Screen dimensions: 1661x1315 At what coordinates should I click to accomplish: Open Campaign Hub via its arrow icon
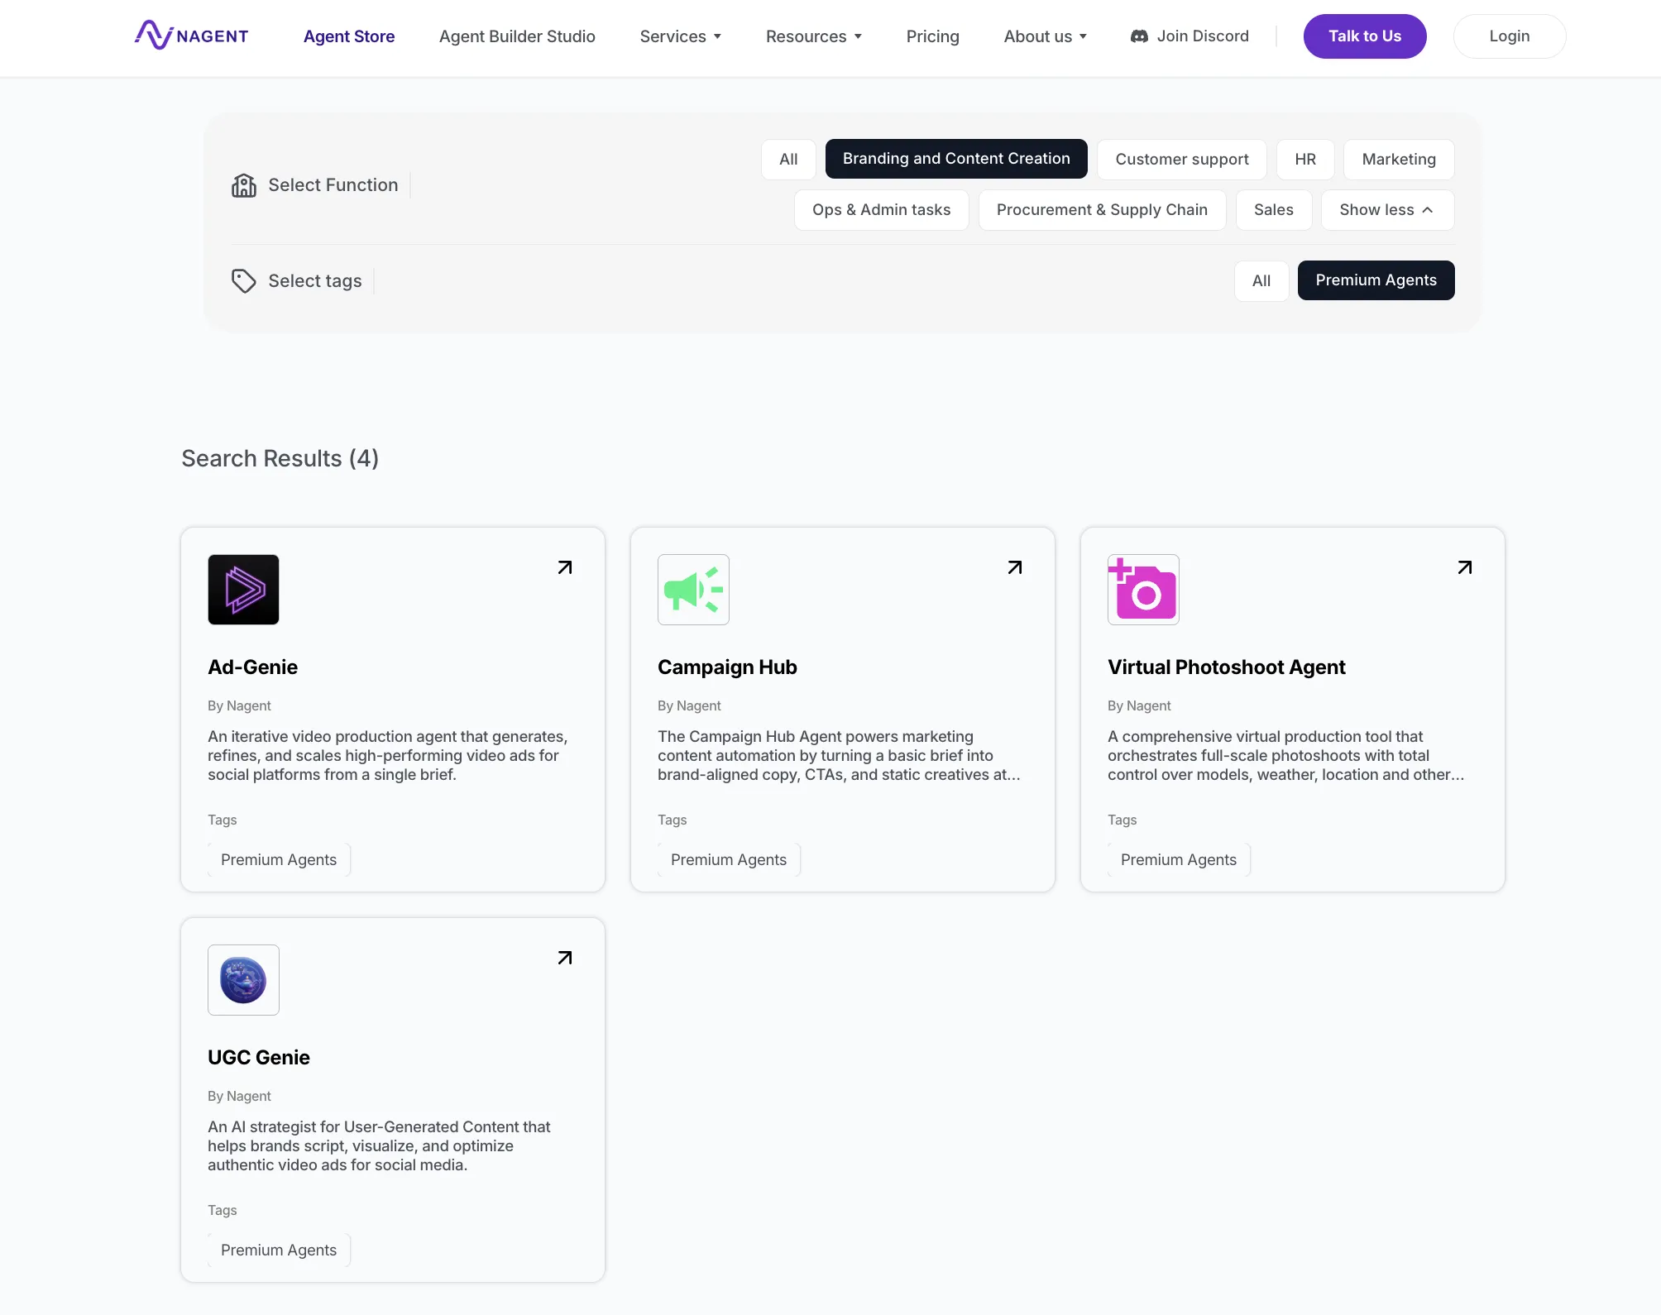click(1015, 567)
